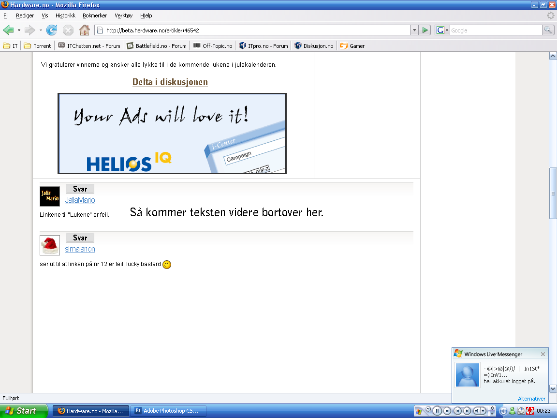Image resolution: width=557 pixels, height=418 pixels.
Task: Open the media toolbar volume dropdown arrow
Action: [483, 411]
